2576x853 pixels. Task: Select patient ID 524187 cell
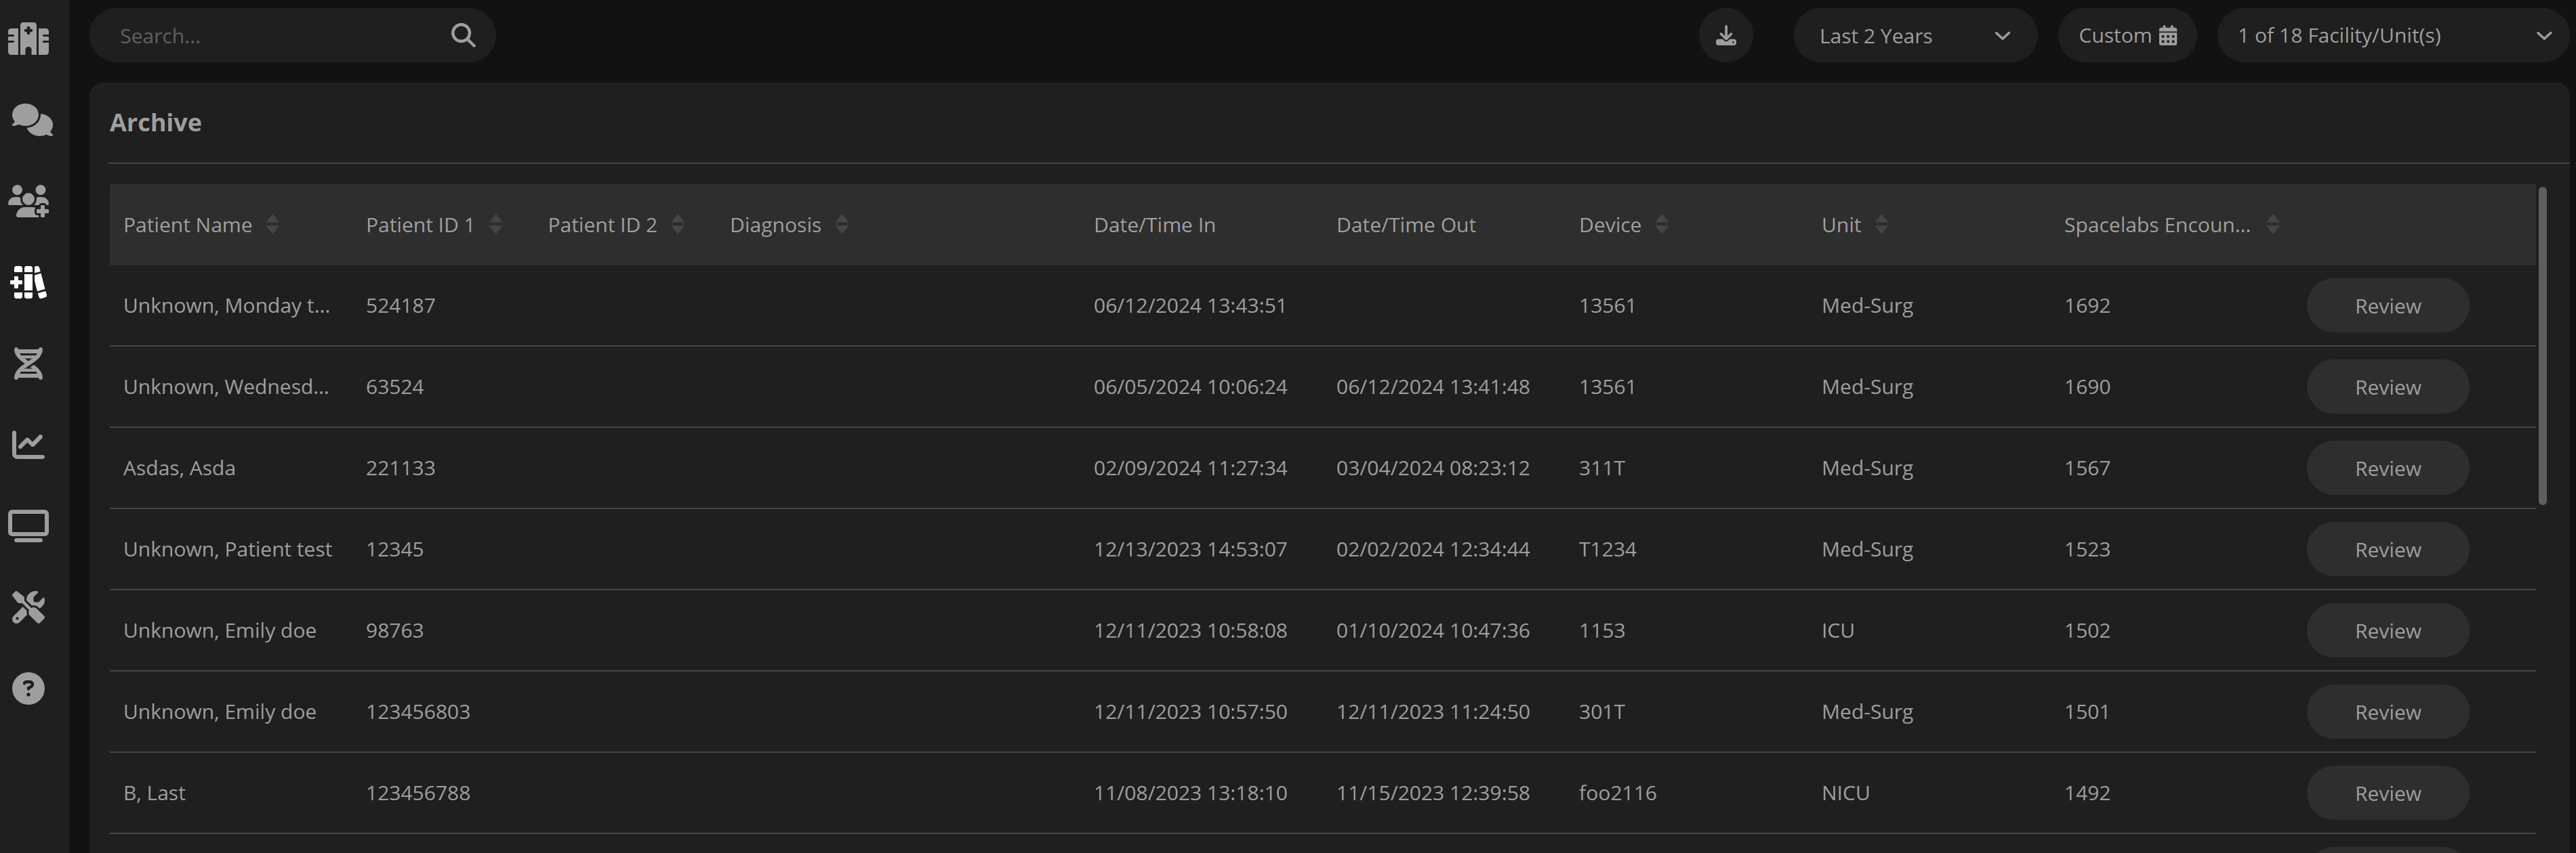coord(400,305)
